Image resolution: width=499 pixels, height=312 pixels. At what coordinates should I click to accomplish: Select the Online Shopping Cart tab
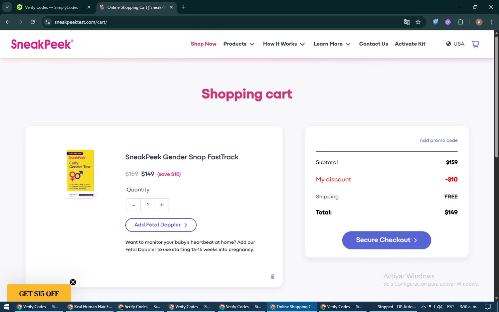[x=136, y=7]
